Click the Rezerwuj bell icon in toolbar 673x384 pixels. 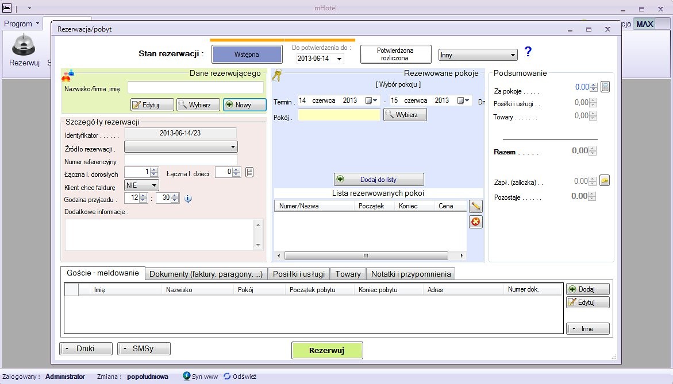tap(23, 45)
